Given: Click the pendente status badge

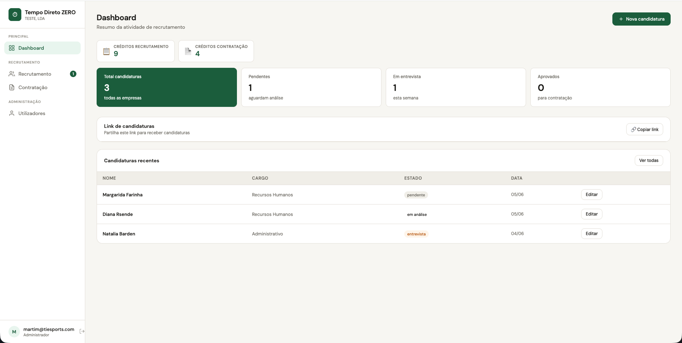Looking at the screenshot, I should point(416,195).
